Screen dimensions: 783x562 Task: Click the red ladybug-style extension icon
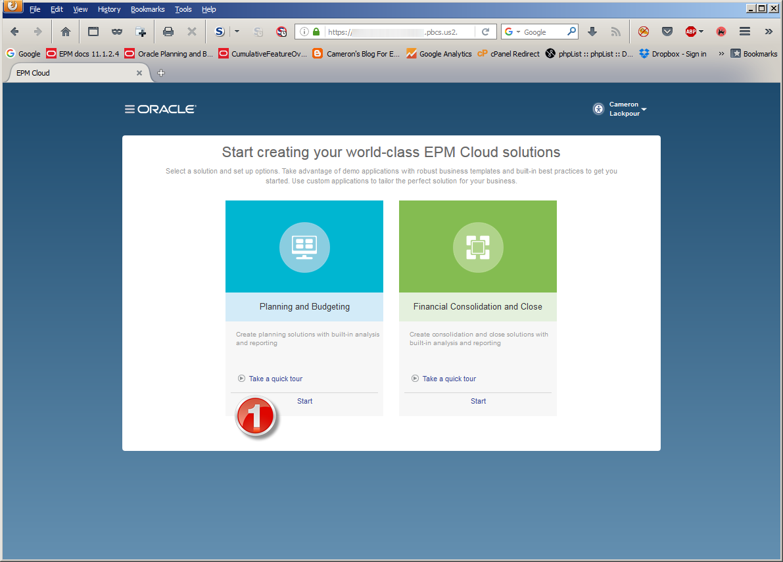tap(721, 32)
